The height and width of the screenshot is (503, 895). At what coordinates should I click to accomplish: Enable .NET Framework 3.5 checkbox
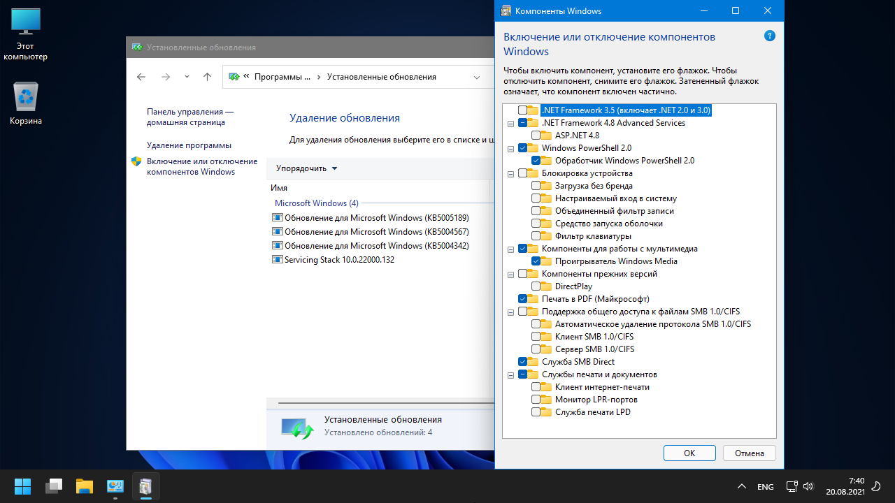[x=523, y=110]
